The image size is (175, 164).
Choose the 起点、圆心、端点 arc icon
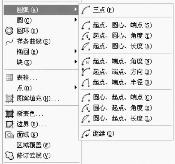(x=86, y=25)
